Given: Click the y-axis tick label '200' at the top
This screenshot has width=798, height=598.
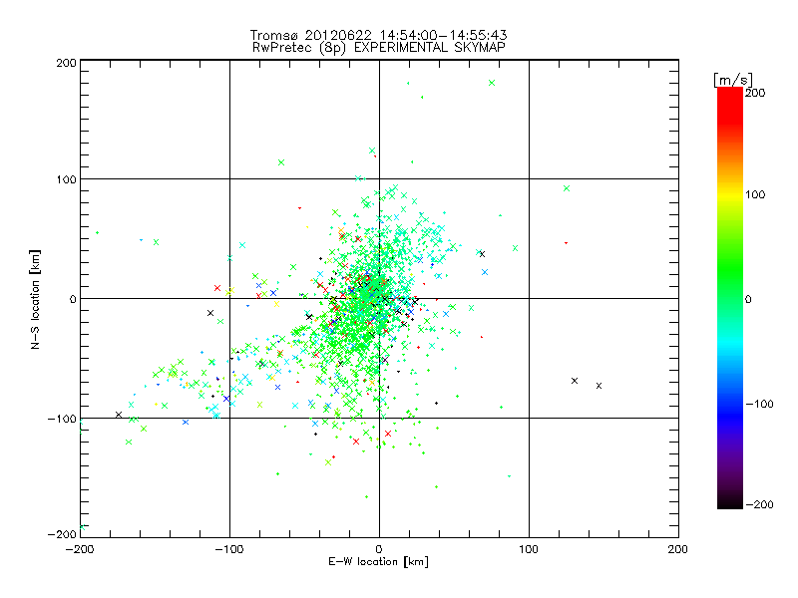Looking at the screenshot, I should pyautogui.click(x=66, y=63).
